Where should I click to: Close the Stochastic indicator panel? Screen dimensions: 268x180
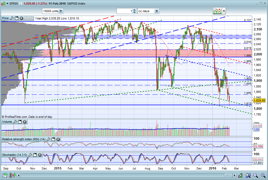(40, 155)
